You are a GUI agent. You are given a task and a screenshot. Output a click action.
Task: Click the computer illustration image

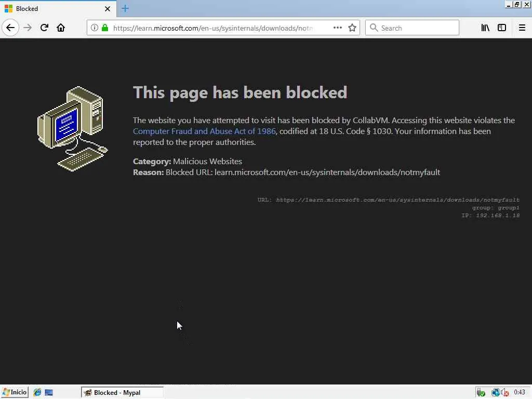click(x=73, y=129)
